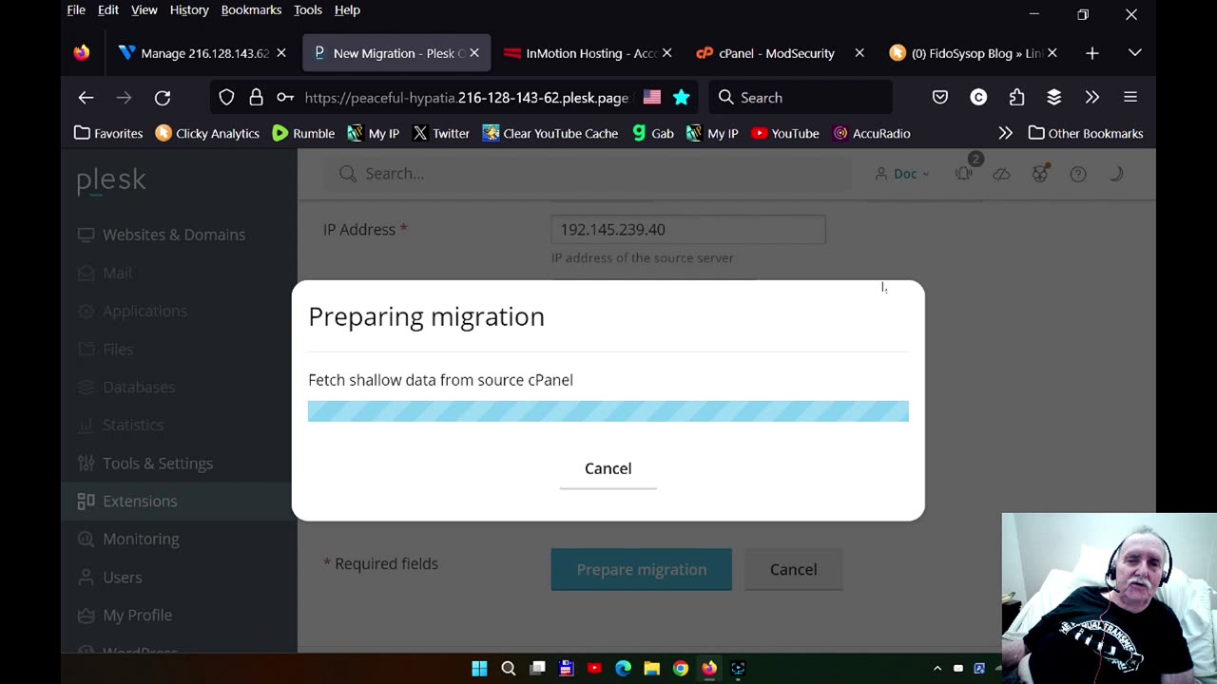Click the Plesk search field
This screenshot has height=684, width=1217.
[x=589, y=173]
